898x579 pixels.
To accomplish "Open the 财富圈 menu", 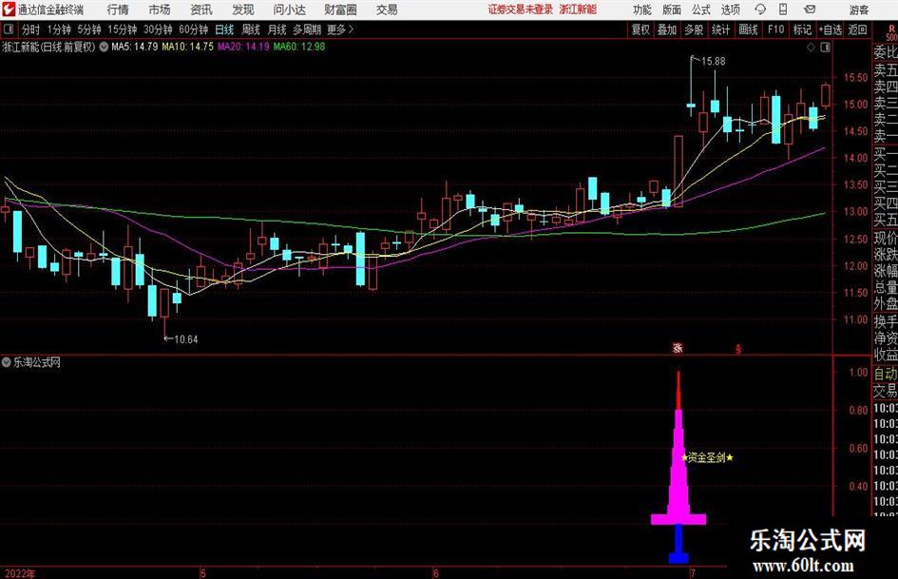I will click(x=340, y=10).
